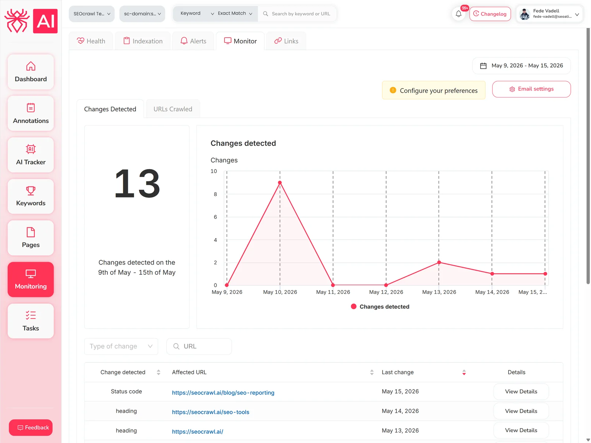Viewport: 591px width, 443px height.
Task: Sort by Change detected column arrows
Action: (x=158, y=372)
